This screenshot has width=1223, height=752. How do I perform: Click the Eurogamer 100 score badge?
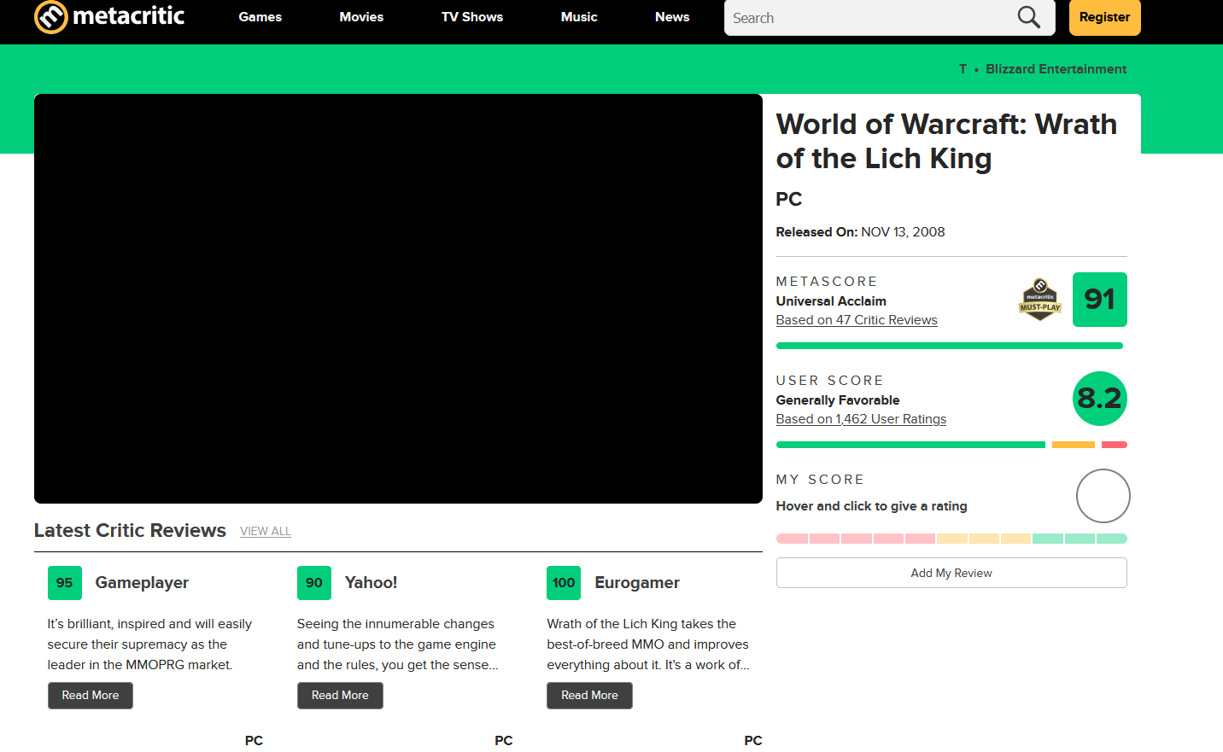pos(564,583)
